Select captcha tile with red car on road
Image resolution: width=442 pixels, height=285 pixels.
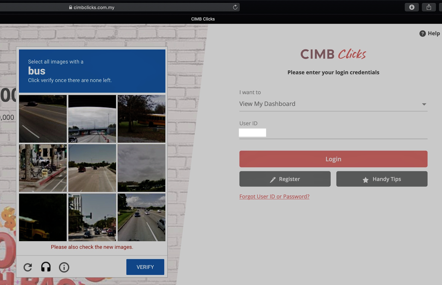pyautogui.click(x=92, y=168)
